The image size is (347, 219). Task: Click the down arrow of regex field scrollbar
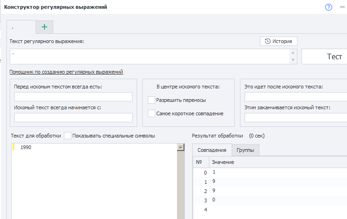[293, 61]
